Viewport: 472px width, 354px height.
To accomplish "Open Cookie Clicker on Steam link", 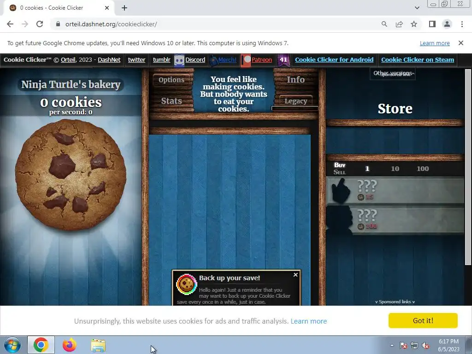I will [x=418, y=59].
